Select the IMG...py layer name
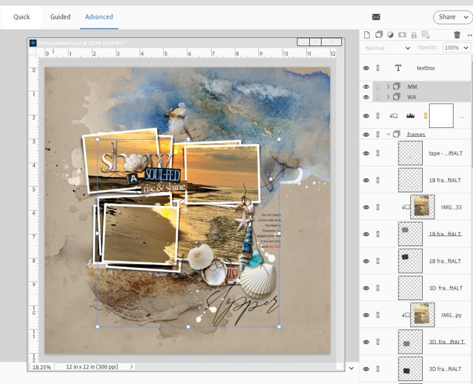Image resolution: width=473 pixels, height=384 pixels. [451, 315]
